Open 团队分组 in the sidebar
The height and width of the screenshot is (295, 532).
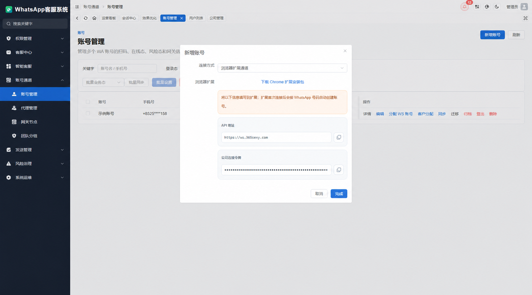[35, 136]
